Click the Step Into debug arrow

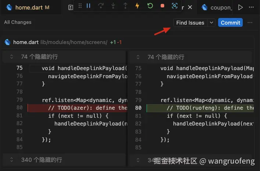click(x=113, y=6)
